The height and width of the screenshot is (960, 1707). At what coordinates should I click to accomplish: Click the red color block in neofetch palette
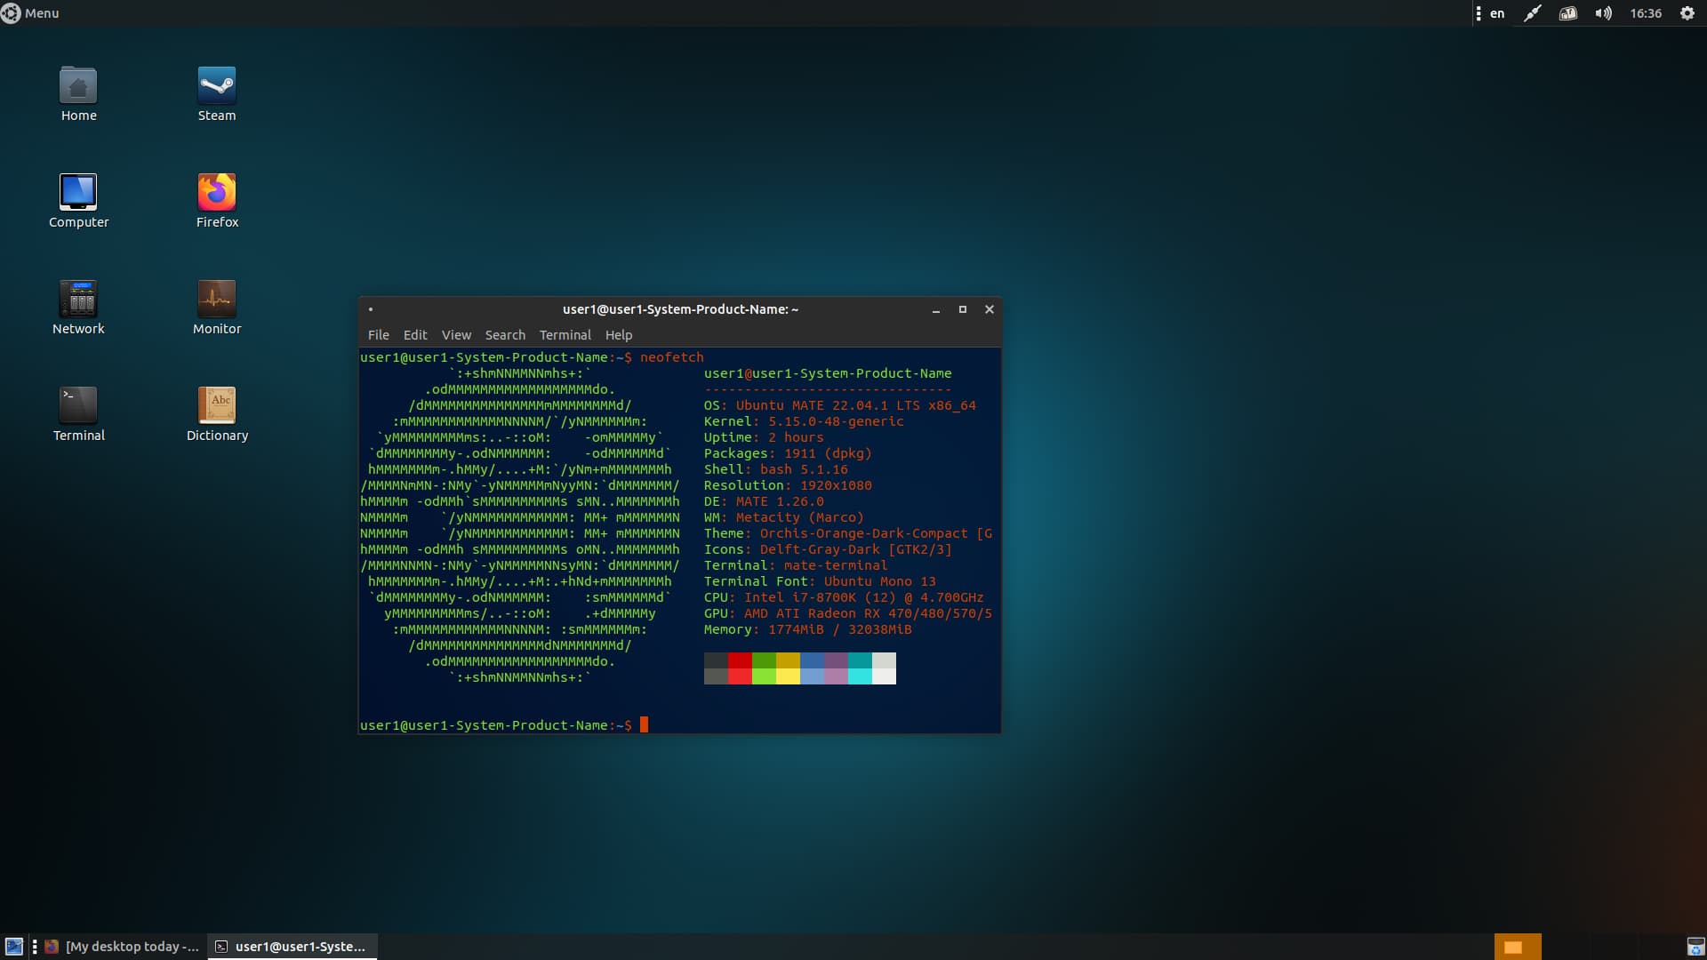740,660
